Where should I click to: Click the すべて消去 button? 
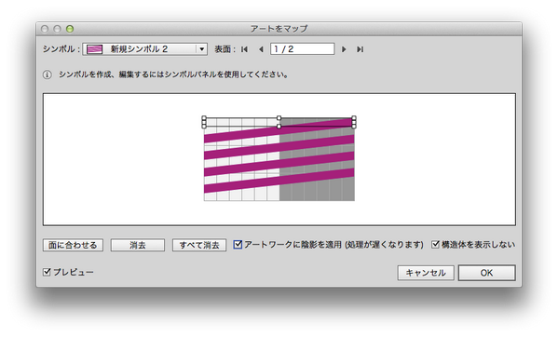pos(199,245)
